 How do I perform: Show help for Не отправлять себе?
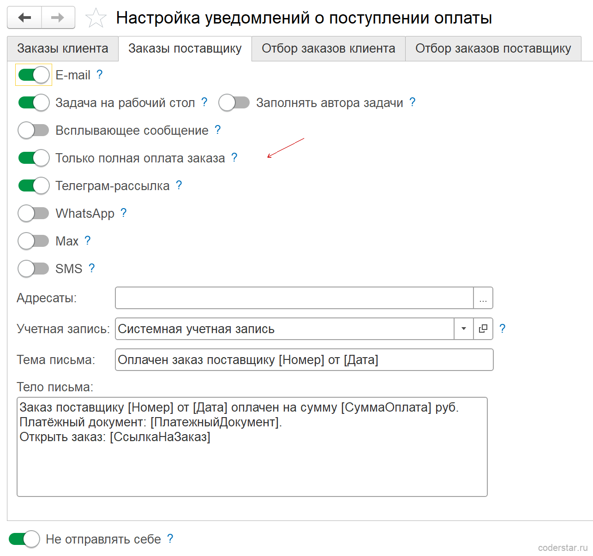(170, 538)
